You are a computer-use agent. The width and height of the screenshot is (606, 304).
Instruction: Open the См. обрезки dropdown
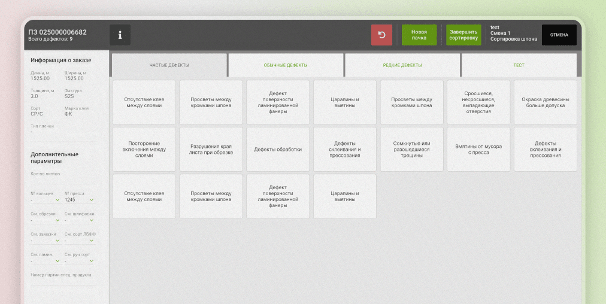coord(46,220)
